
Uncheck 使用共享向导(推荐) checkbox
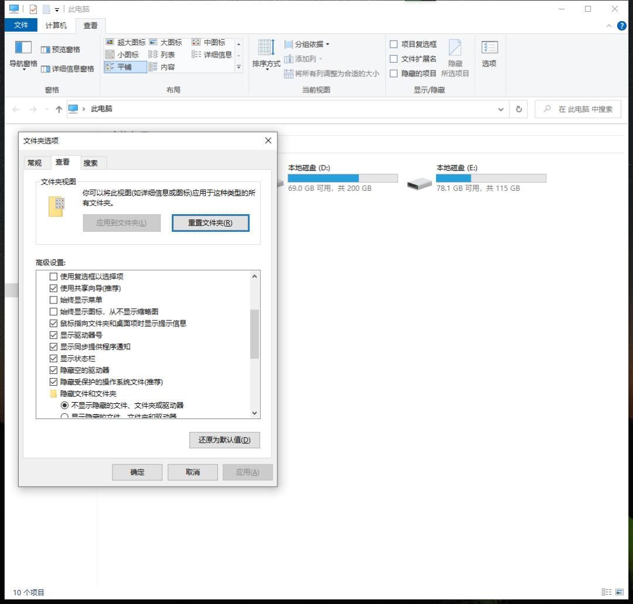tap(53, 288)
